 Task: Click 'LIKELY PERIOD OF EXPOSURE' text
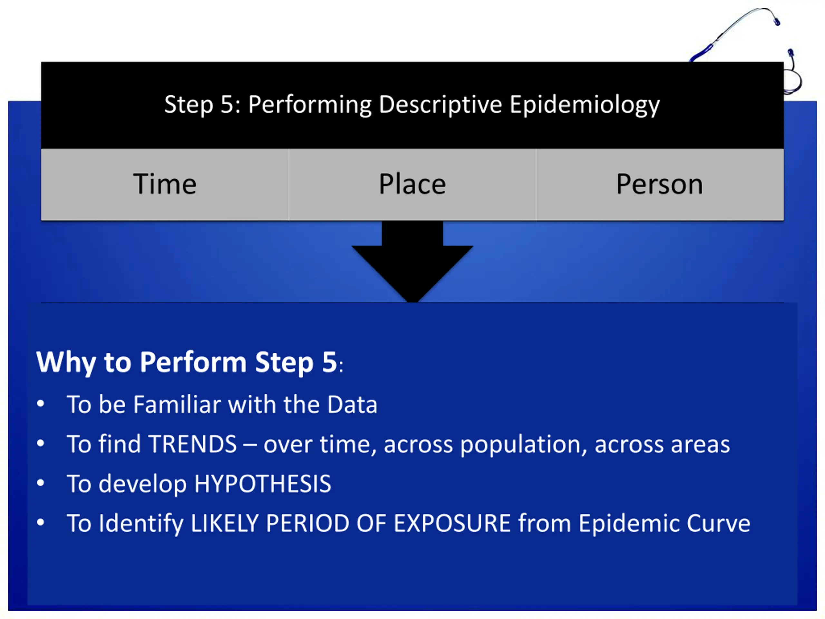point(351,524)
